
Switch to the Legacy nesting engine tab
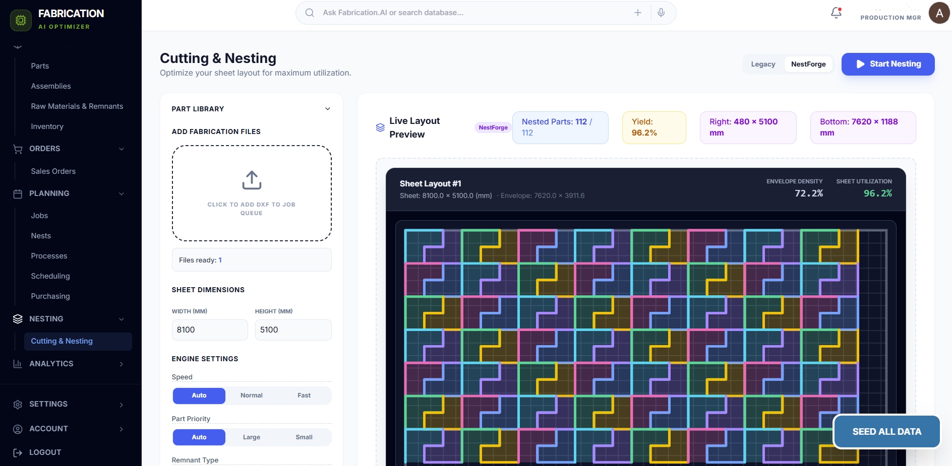pyautogui.click(x=762, y=64)
